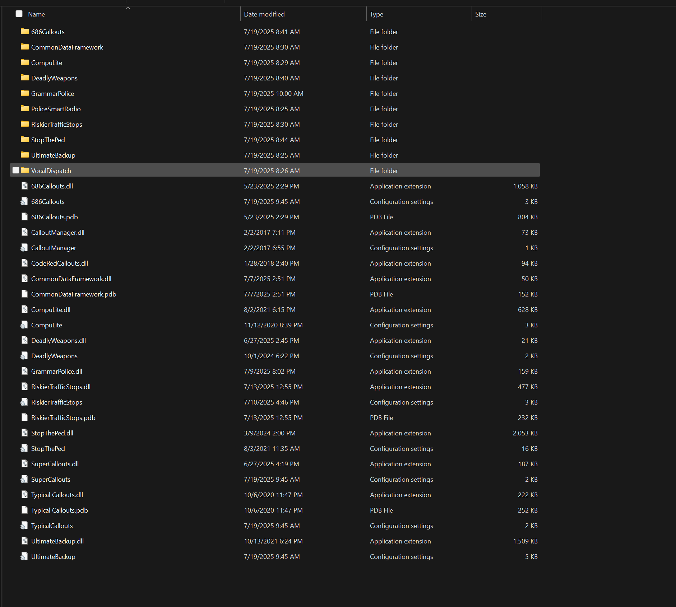Sort by the Type column header

click(x=376, y=14)
